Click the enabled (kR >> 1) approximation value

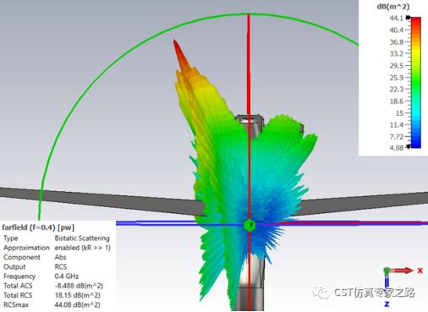[83, 248]
